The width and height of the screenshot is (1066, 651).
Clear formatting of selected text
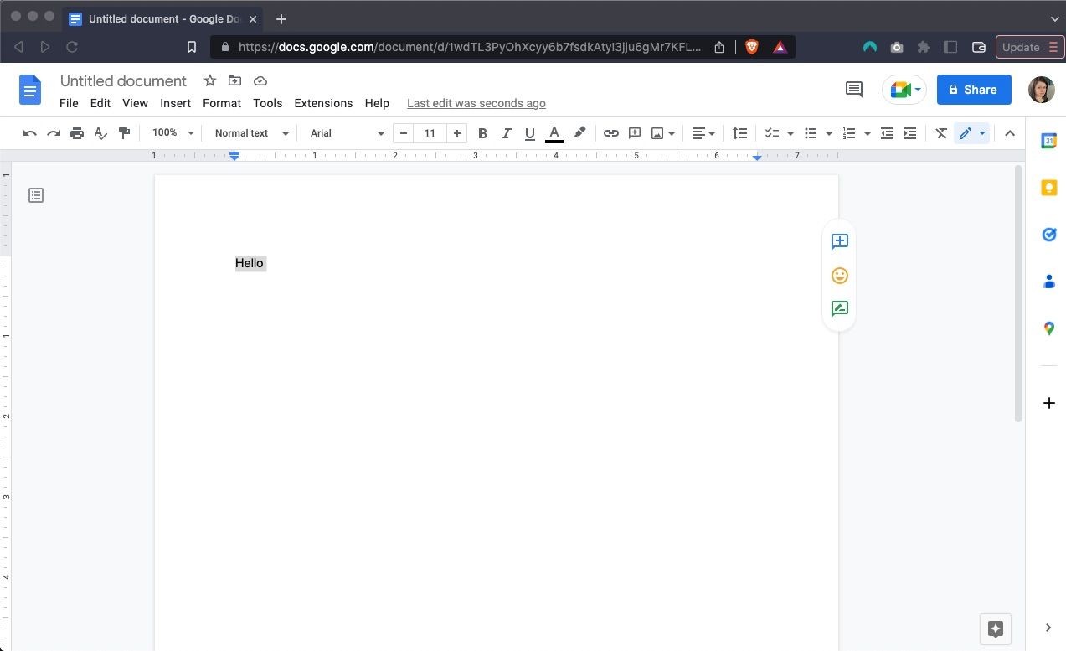pos(941,133)
